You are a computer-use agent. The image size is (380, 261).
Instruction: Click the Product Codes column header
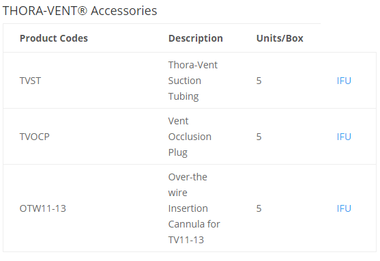[54, 38]
